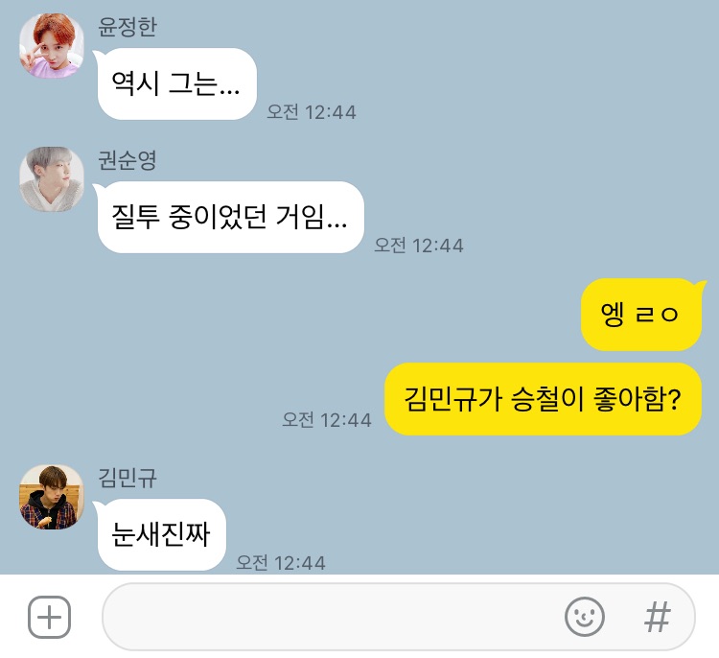
Task: Tap the sender name 윤정한
Action: click(x=127, y=27)
